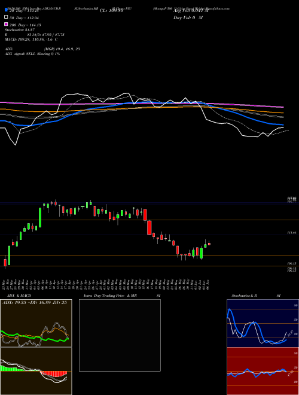Click the first red candlestick at chart start
The image size is (299, 395).
5,263
